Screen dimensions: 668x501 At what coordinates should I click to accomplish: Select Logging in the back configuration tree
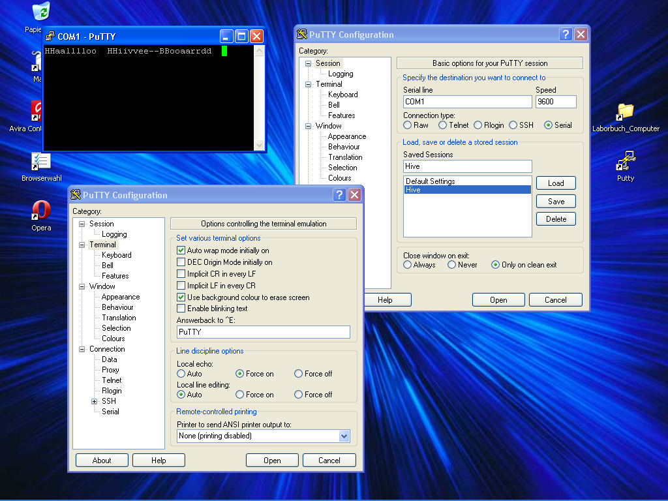[341, 74]
